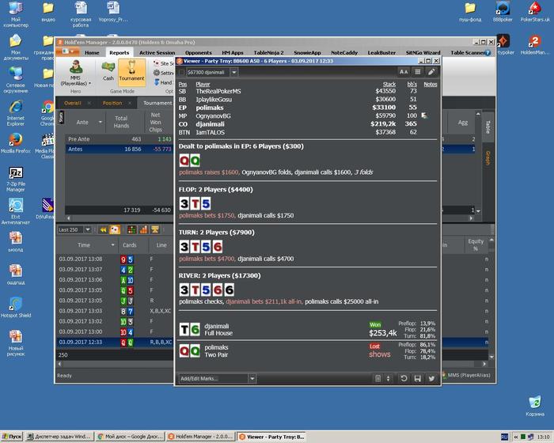Click the Total Hands column header

(x=121, y=122)
